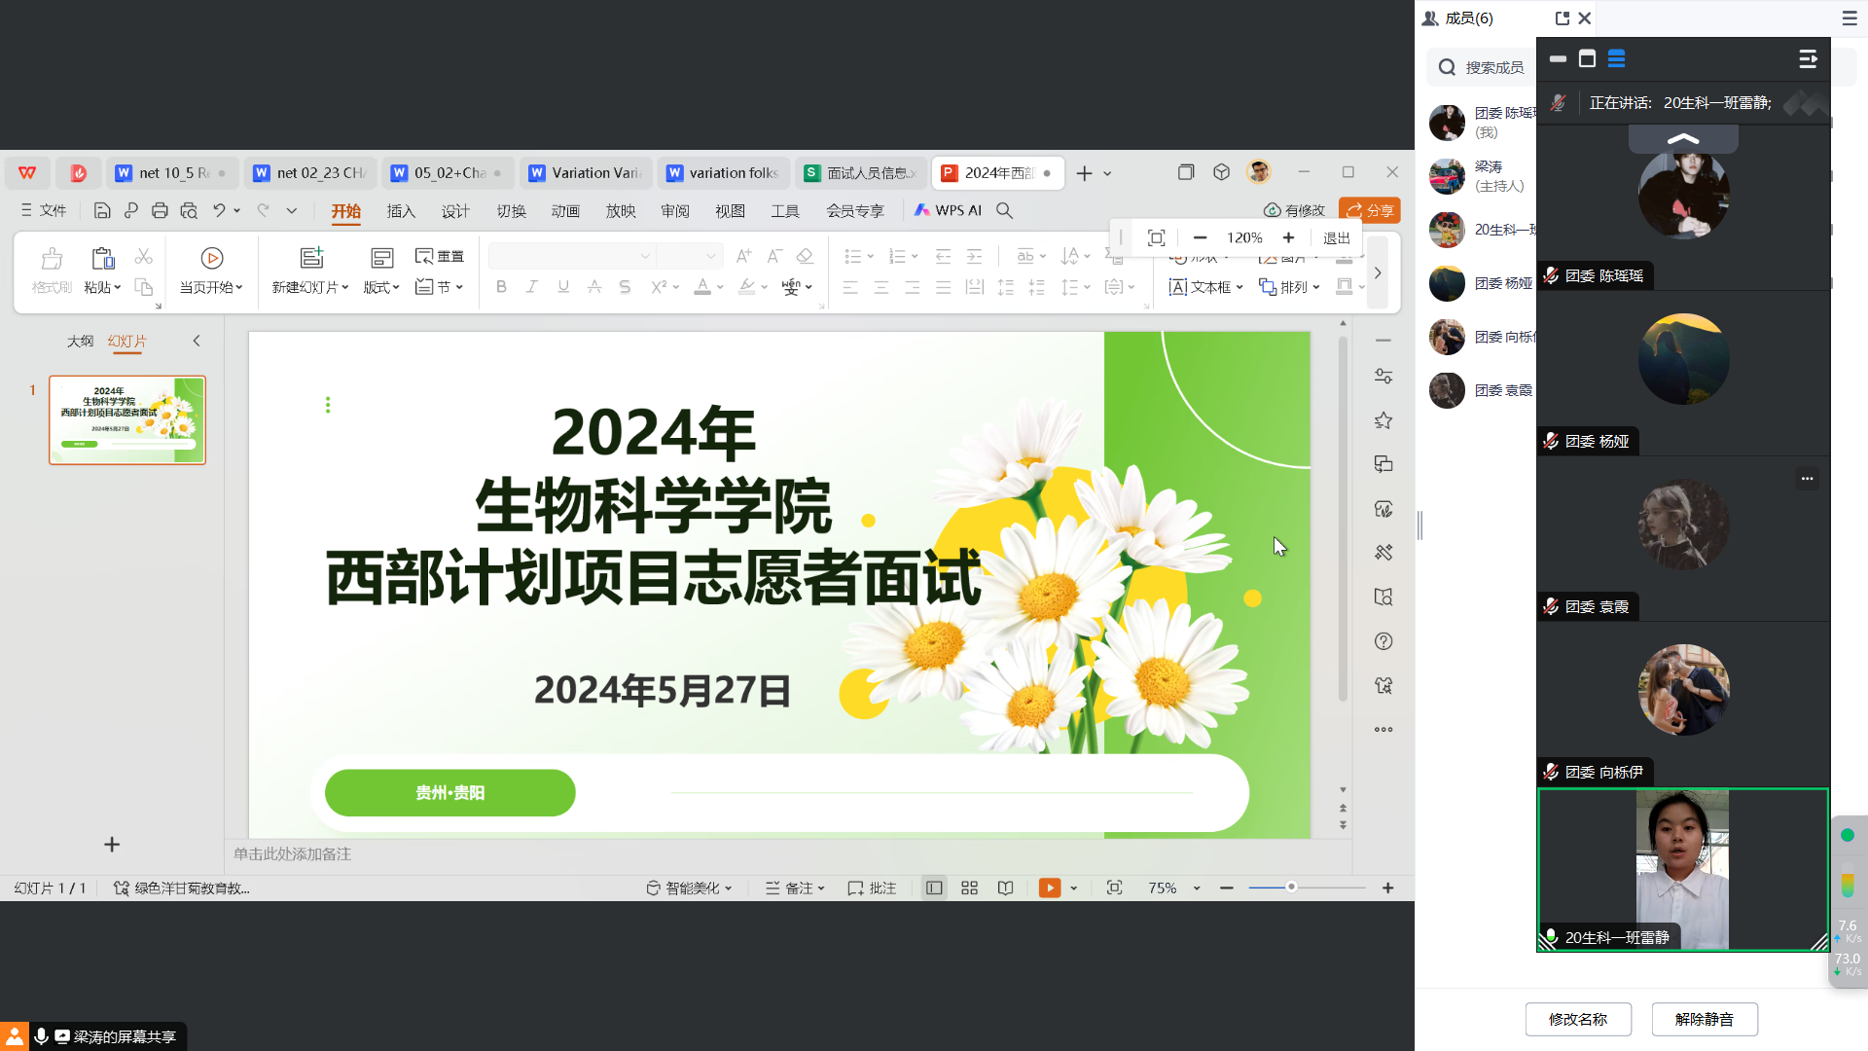Image resolution: width=1868 pixels, height=1051 pixels.
Task: Switch to the 大纲 outline tab
Action: click(80, 342)
